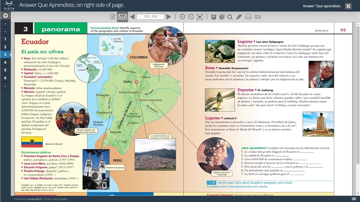Print the page icon

(x=248, y=17)
